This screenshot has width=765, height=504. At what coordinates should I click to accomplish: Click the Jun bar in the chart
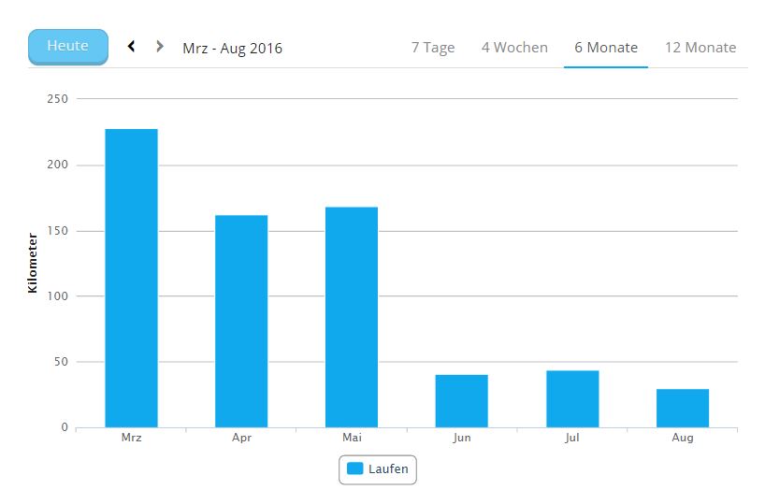tap(462, 401)
